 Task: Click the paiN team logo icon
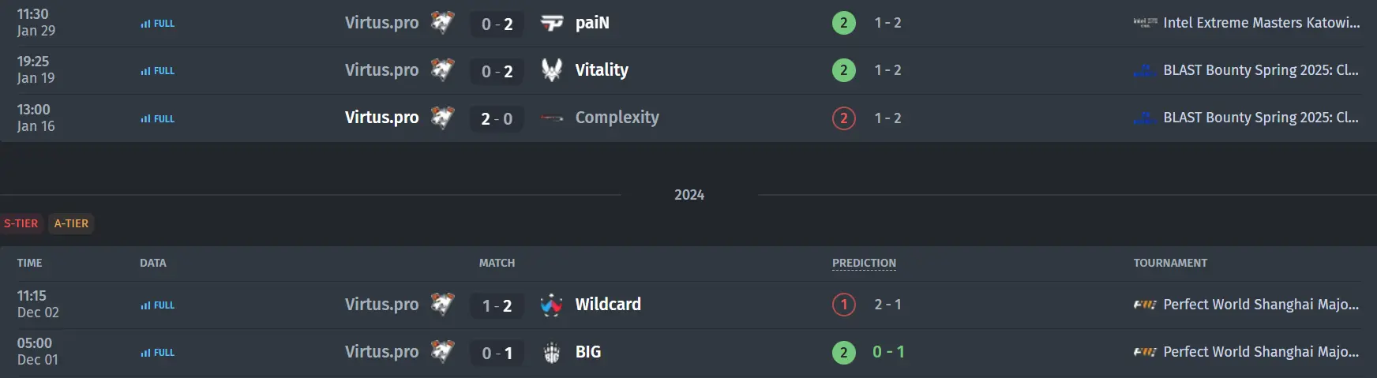pyautogui.click(x=551, y=23)
